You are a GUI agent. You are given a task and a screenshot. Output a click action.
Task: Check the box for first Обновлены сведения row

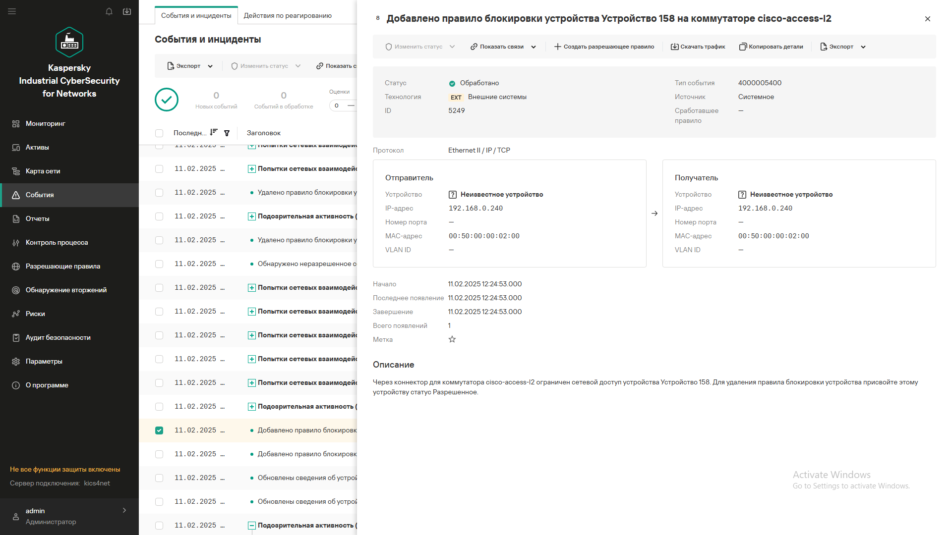click(159, 478)
